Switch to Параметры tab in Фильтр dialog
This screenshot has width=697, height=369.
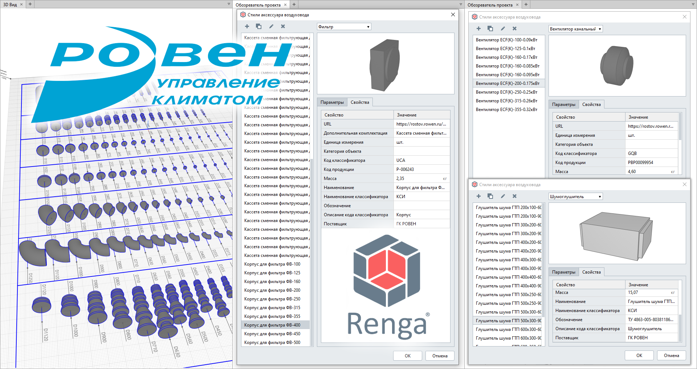pyautogui.click(x=332, y=102)
